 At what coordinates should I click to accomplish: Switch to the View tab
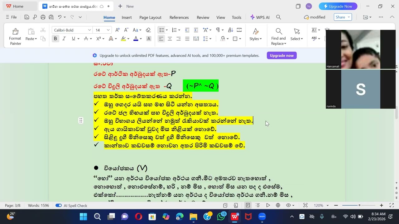(x=221, y=17)
